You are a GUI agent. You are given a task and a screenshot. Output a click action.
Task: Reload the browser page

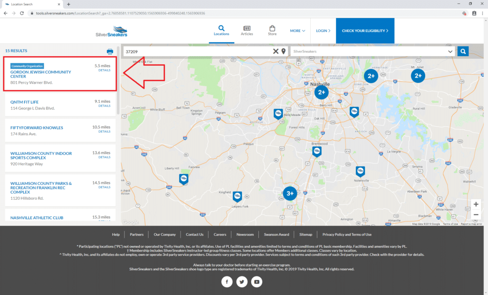[x=22, y=13]
